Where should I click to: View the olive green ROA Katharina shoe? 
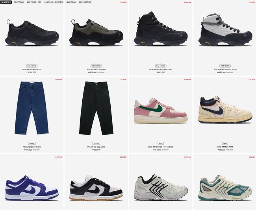pyautogui.click(x=96, y=33)
